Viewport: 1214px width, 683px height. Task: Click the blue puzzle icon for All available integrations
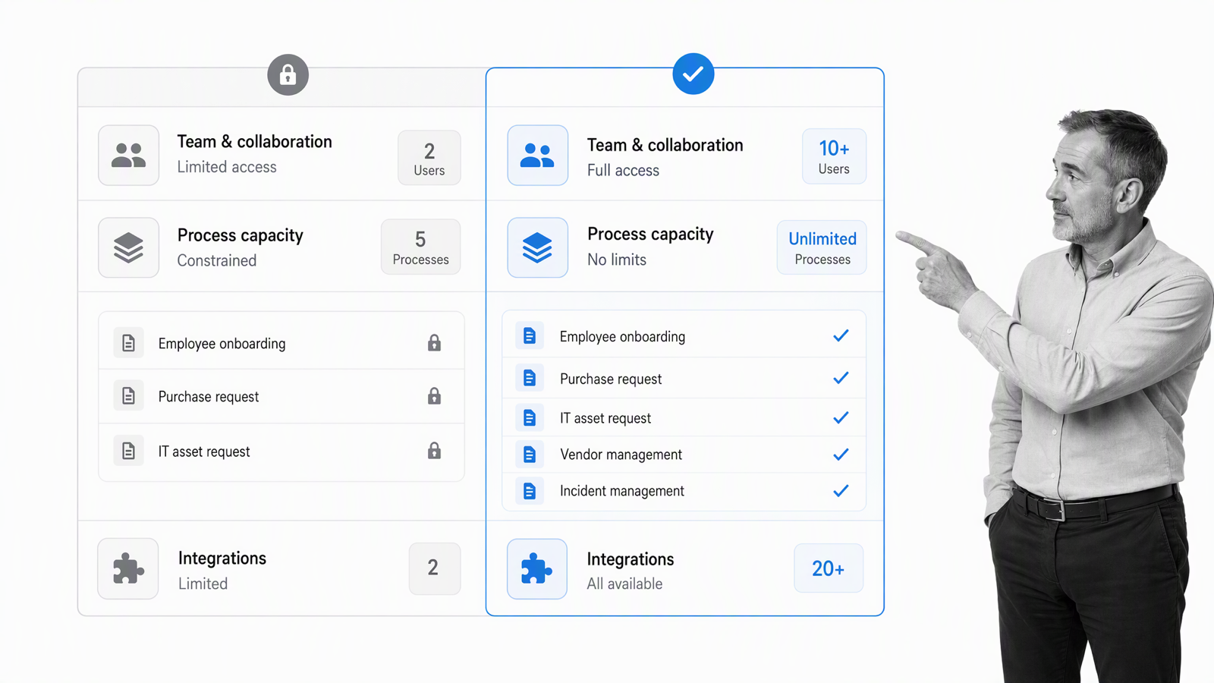tap(537, 568)
